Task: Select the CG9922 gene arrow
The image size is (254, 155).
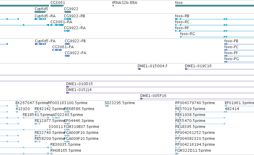Action: (67, 12)
